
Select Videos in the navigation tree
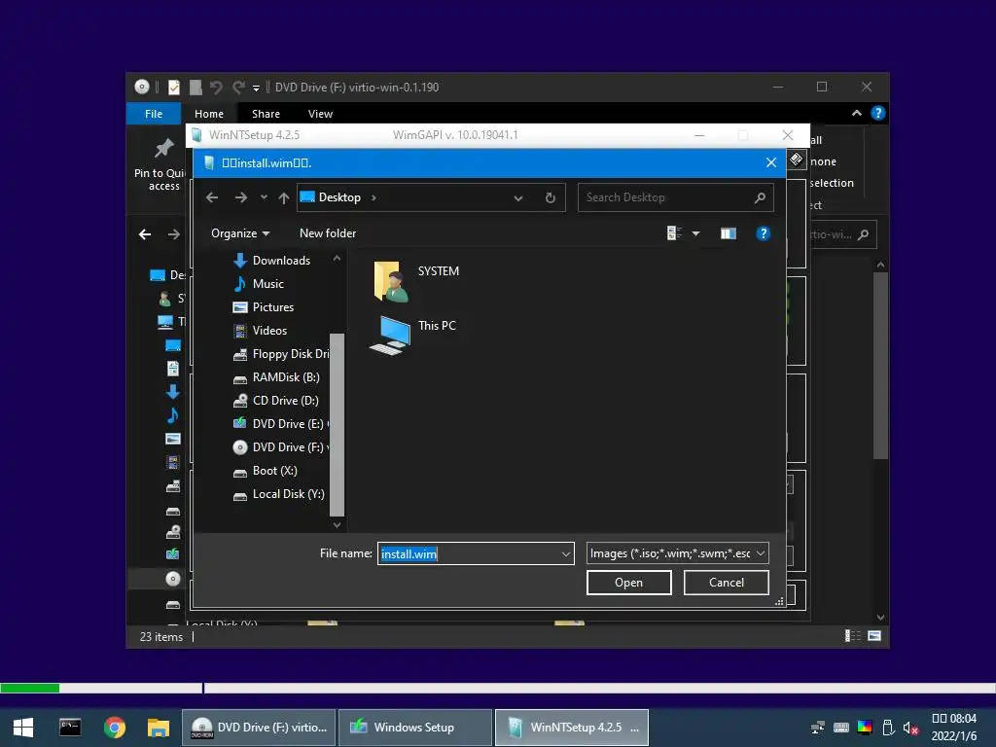coord(270,331)
